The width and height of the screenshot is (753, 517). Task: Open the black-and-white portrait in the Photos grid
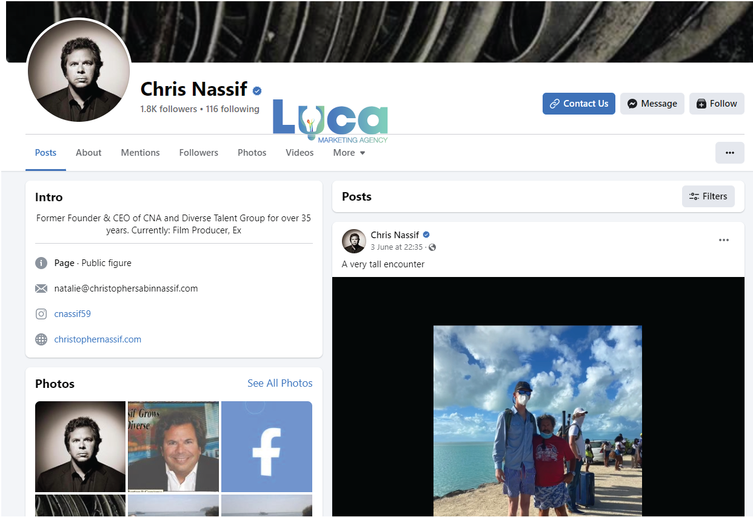click(x=80, y=447)
